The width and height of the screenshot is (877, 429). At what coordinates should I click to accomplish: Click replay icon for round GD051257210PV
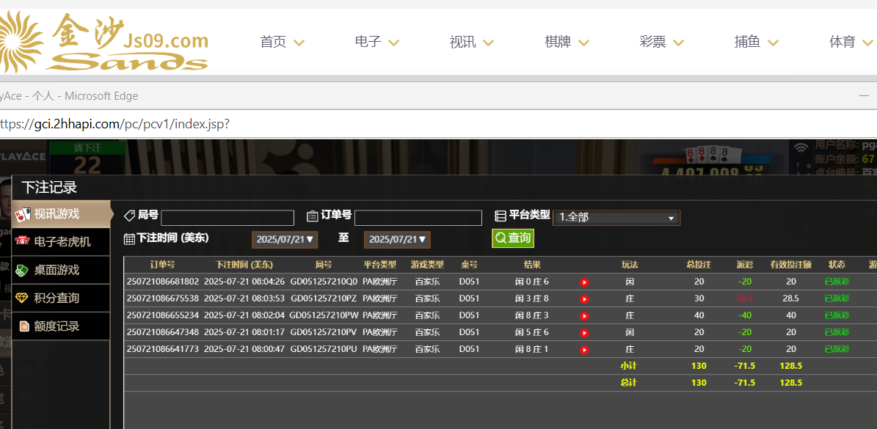584,333
